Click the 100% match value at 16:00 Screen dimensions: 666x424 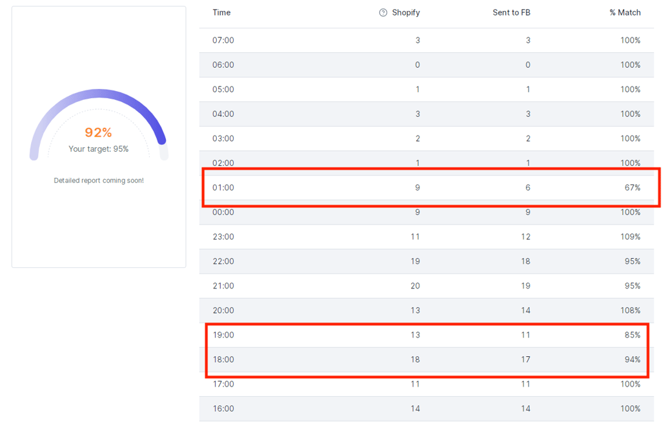tap(631, 409)
